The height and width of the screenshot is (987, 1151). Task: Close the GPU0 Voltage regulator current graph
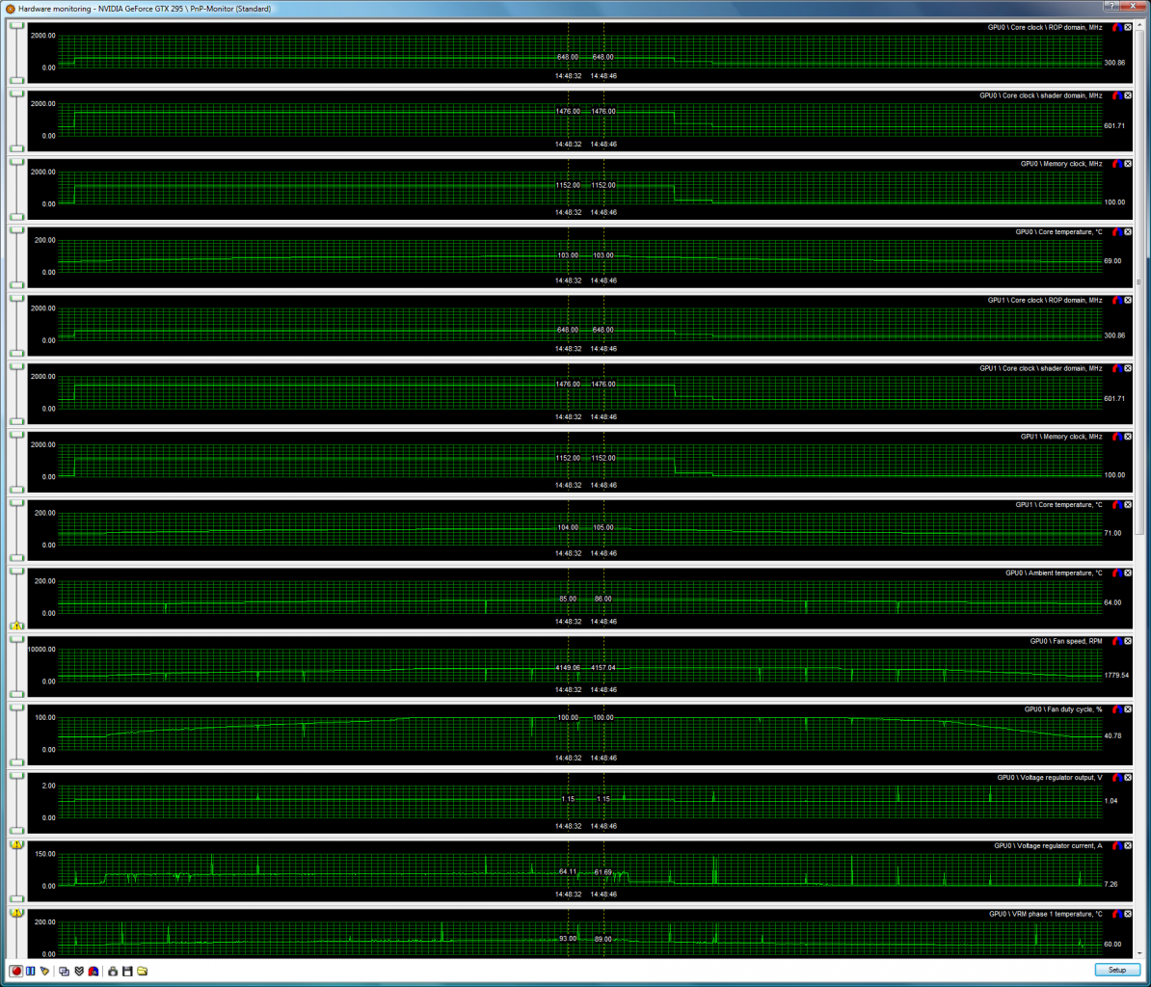click(x=1128, y=846)
